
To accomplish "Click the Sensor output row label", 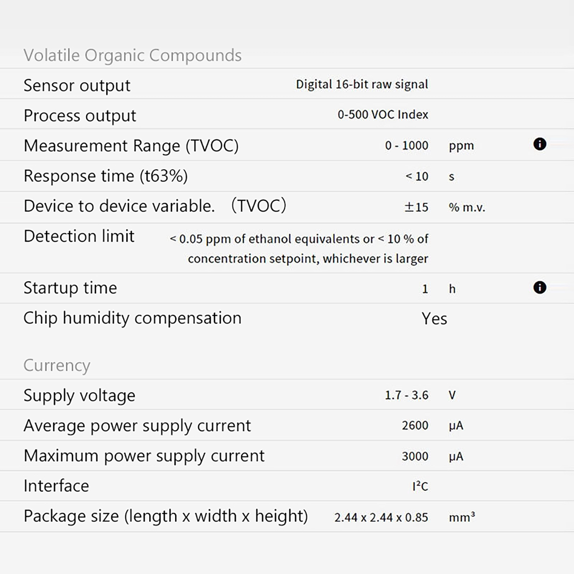I will click(x=77, y=85).
